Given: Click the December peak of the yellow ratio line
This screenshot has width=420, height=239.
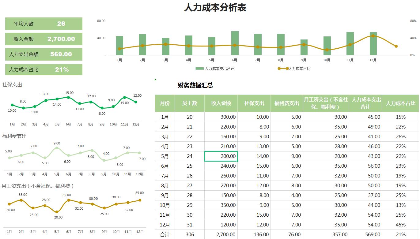Looking at the screenshot, I should 373,36.
